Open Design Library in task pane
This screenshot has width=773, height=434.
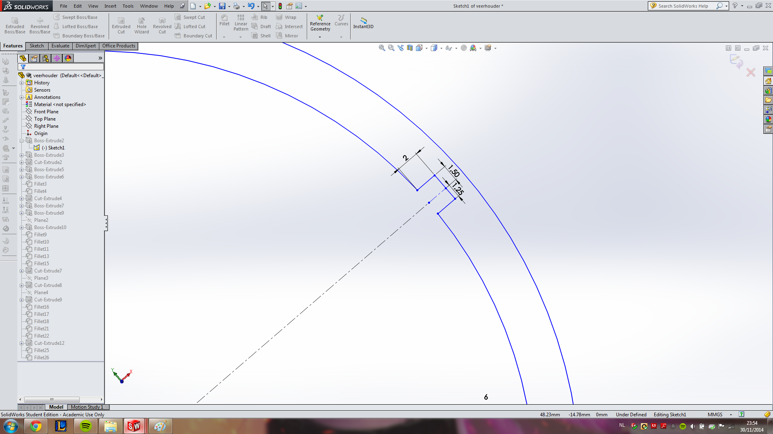coord(768,90)
